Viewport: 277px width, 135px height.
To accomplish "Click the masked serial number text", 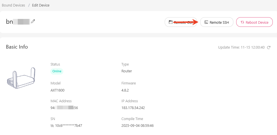I will coord(68,126).
